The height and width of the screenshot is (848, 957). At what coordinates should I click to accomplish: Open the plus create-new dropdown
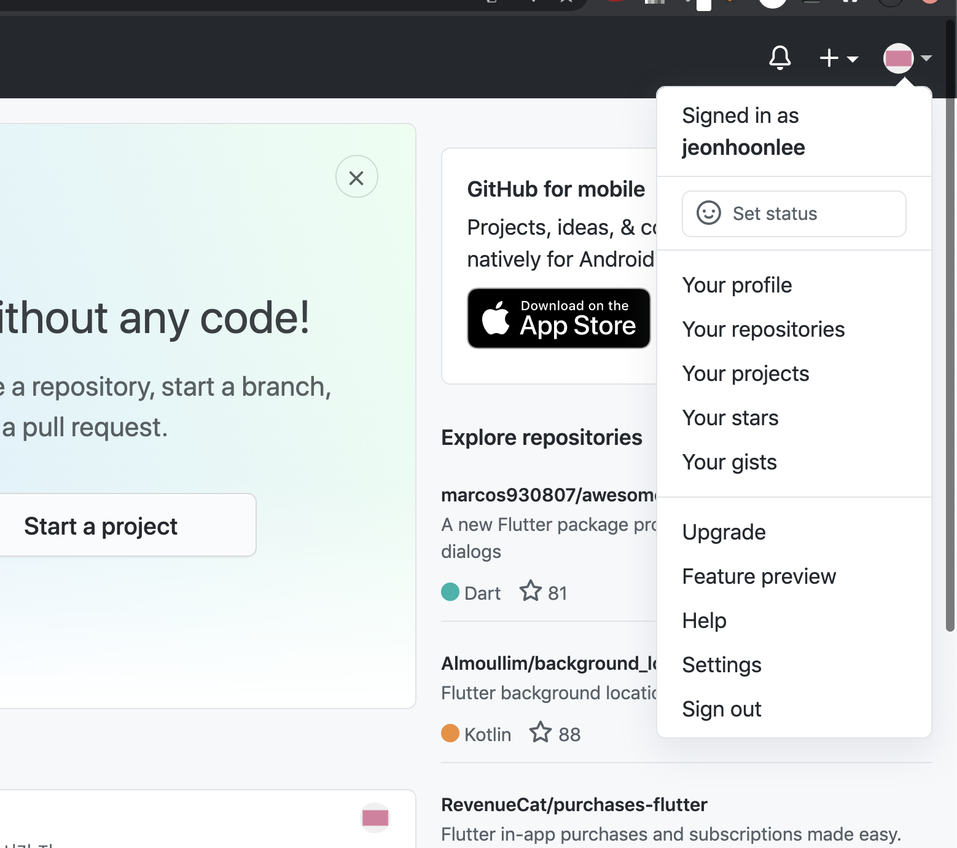point(838,58)
